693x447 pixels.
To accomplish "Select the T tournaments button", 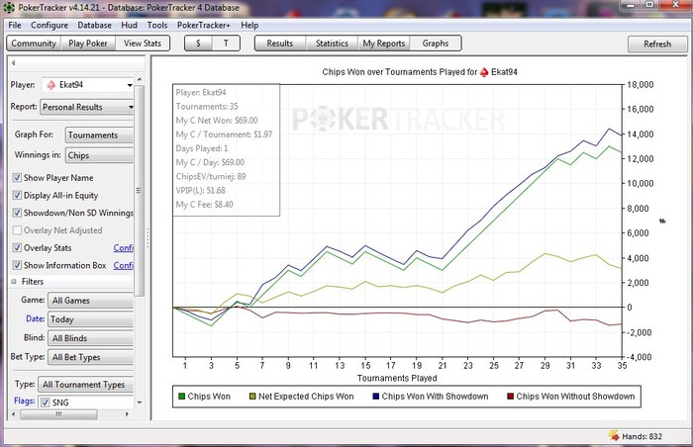I will tap(226, 44).
